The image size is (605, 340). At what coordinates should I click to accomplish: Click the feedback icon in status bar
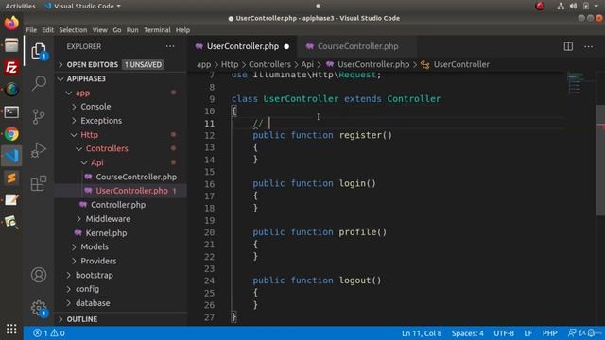(572, 333)
